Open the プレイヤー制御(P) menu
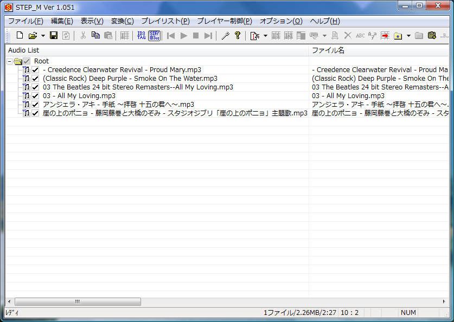This screenshot has width=454, height=322. click(225, 21)
